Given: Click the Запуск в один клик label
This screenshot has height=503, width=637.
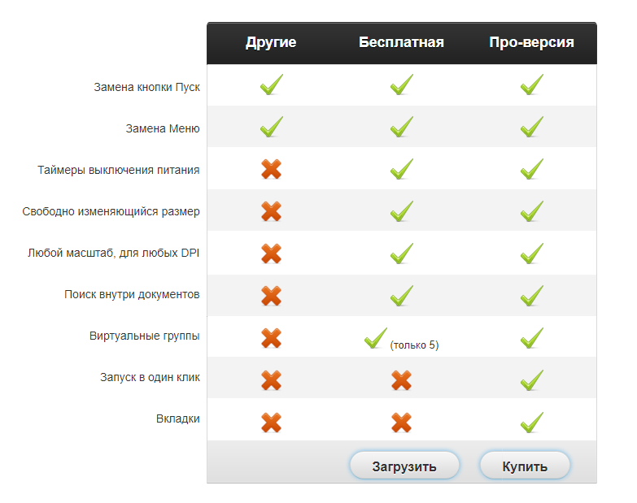Looking at the screenshot, I should (150, 377).
